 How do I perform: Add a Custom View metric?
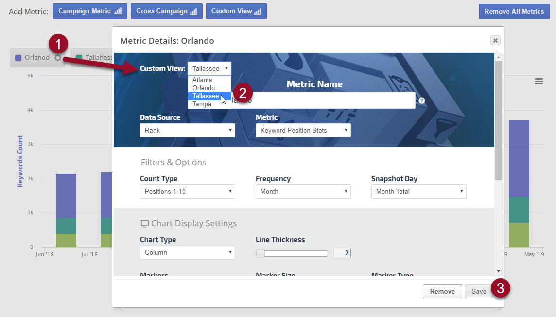coord(236,11)
